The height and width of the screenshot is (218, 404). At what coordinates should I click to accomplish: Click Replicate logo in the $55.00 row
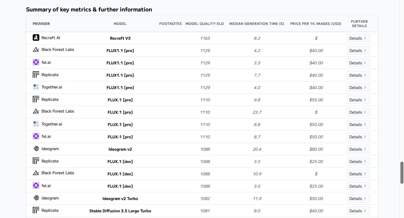click(x=36, y=99)
